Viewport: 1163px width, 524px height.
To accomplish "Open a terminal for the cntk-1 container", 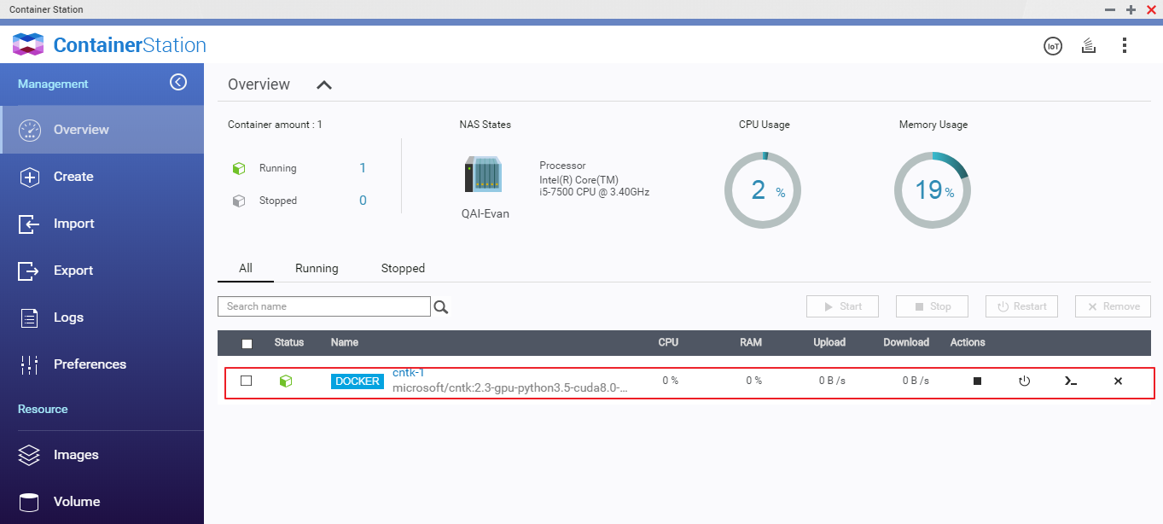I will (x=1071, y=381).
